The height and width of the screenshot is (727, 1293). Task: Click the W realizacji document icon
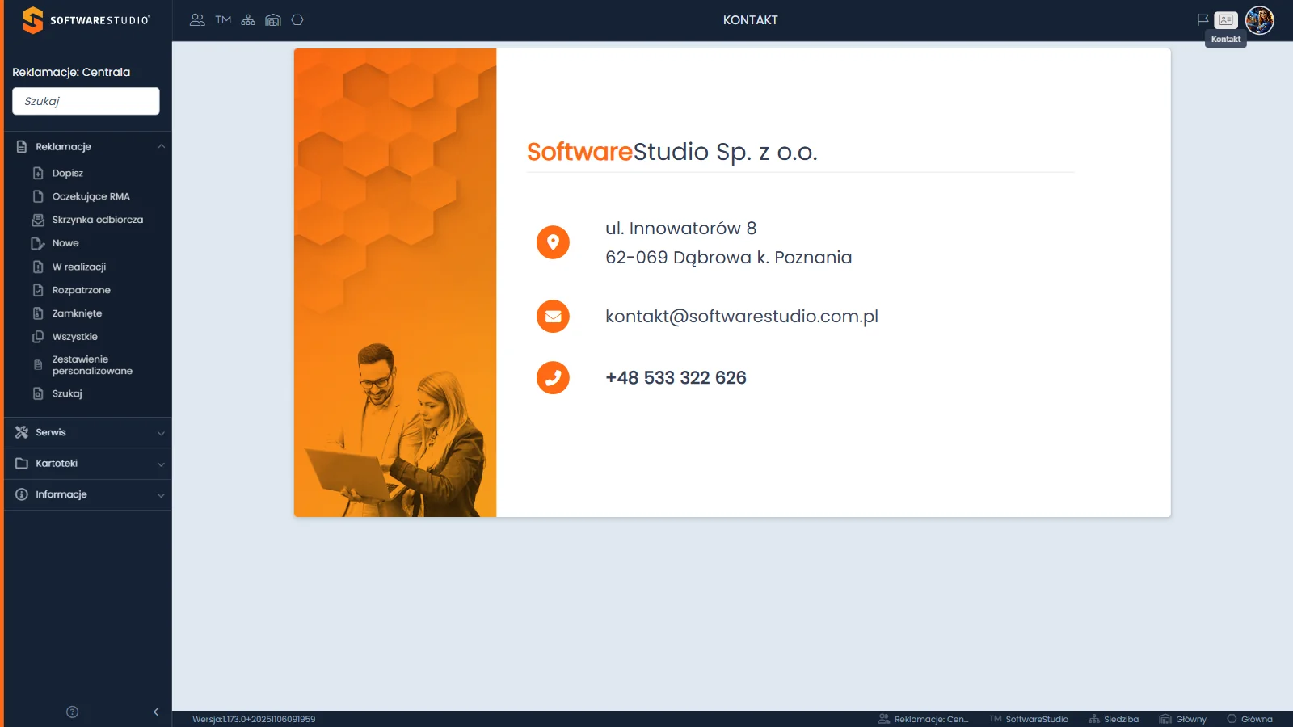38,267
